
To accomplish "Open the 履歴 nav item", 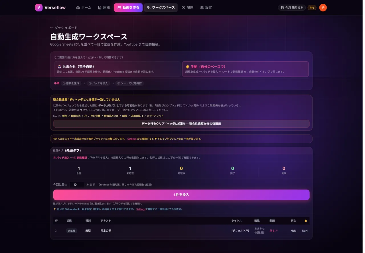I will click(187, 8).
